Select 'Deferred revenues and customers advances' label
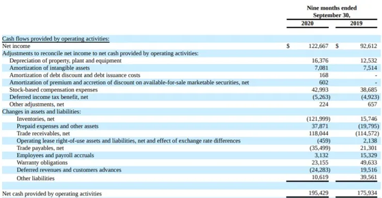The height and width of the screenshot is (198, 382). 69,170
